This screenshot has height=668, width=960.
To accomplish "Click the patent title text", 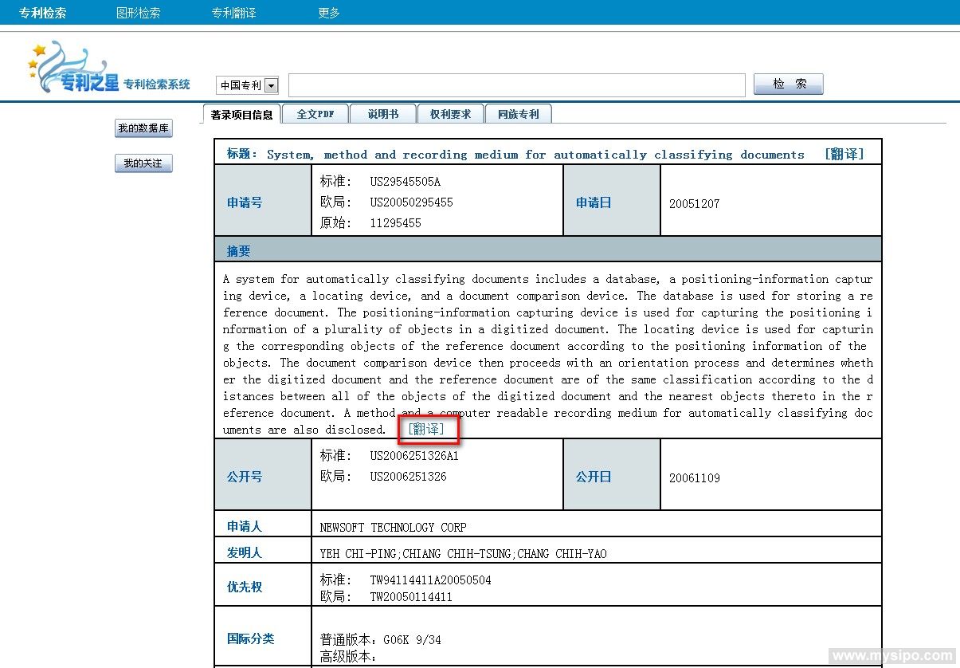I will pyautogui.click(x=535, y=155).
